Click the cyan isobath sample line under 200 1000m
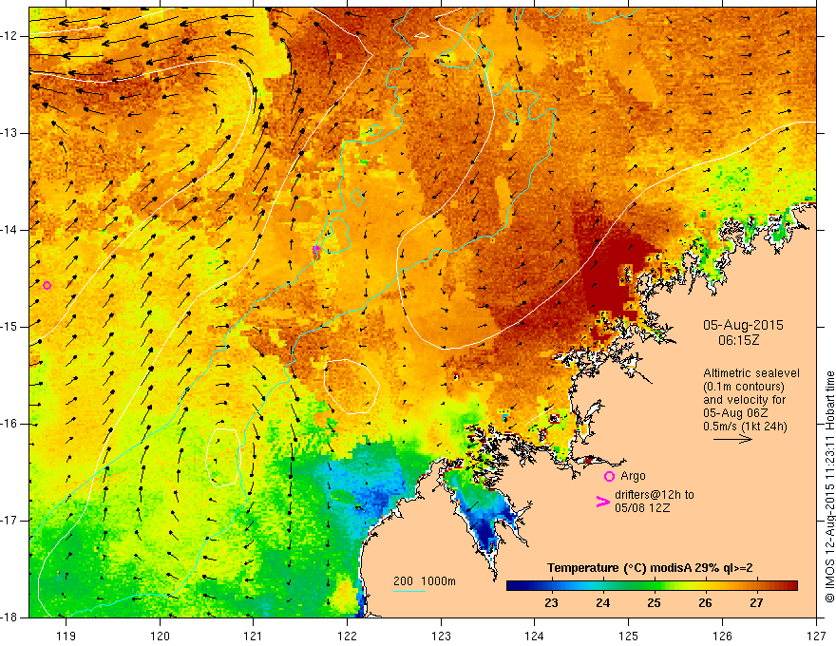Viewport: 836px width, 646px height. pyautogui.click(x=409, y=591)
